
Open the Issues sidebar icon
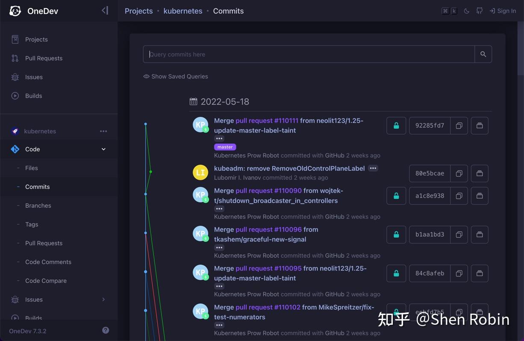(15, 77)
